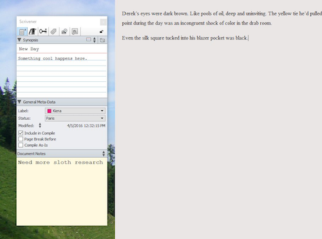Viewport: 322px width, 239px height.
Task: Click the synopsis title New Day
Action: (x=29, y=49)
